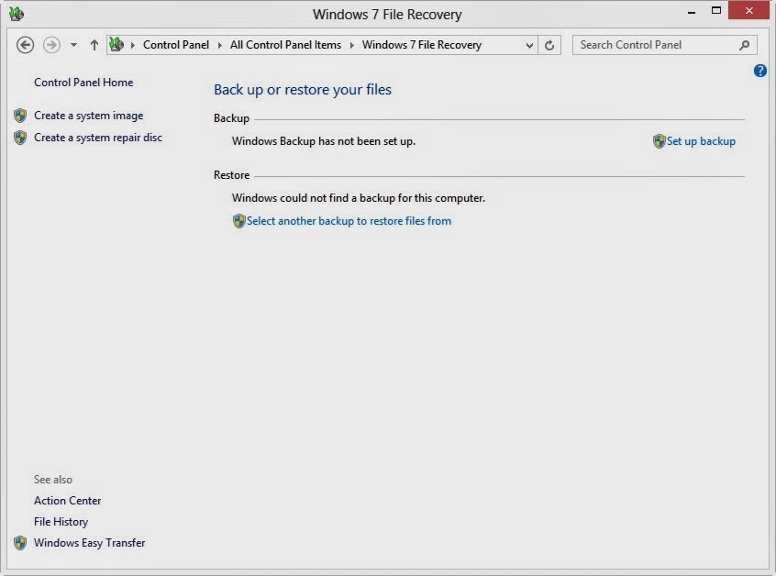Click 'Windows Backup has not been set up.' text

[x=324, y=141]
